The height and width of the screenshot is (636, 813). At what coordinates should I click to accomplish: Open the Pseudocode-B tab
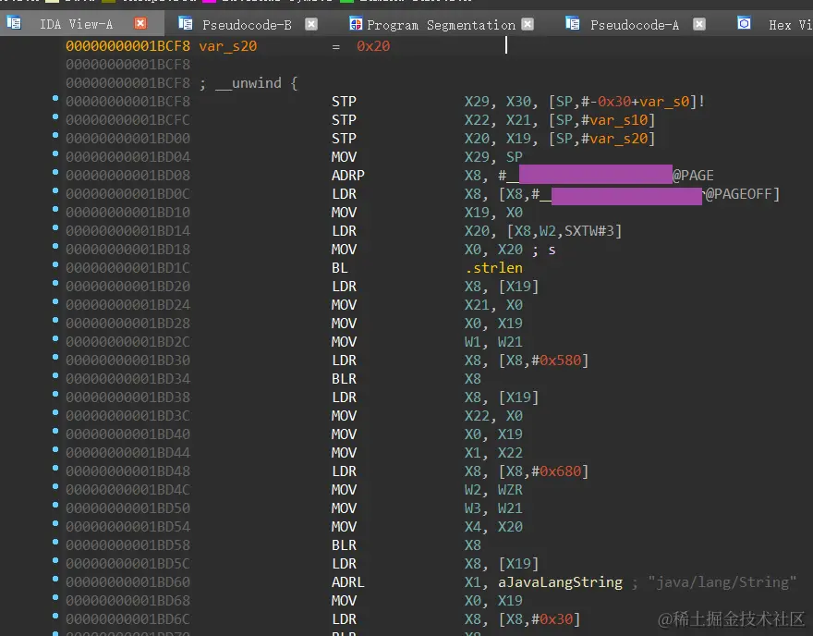pos(247,24)
